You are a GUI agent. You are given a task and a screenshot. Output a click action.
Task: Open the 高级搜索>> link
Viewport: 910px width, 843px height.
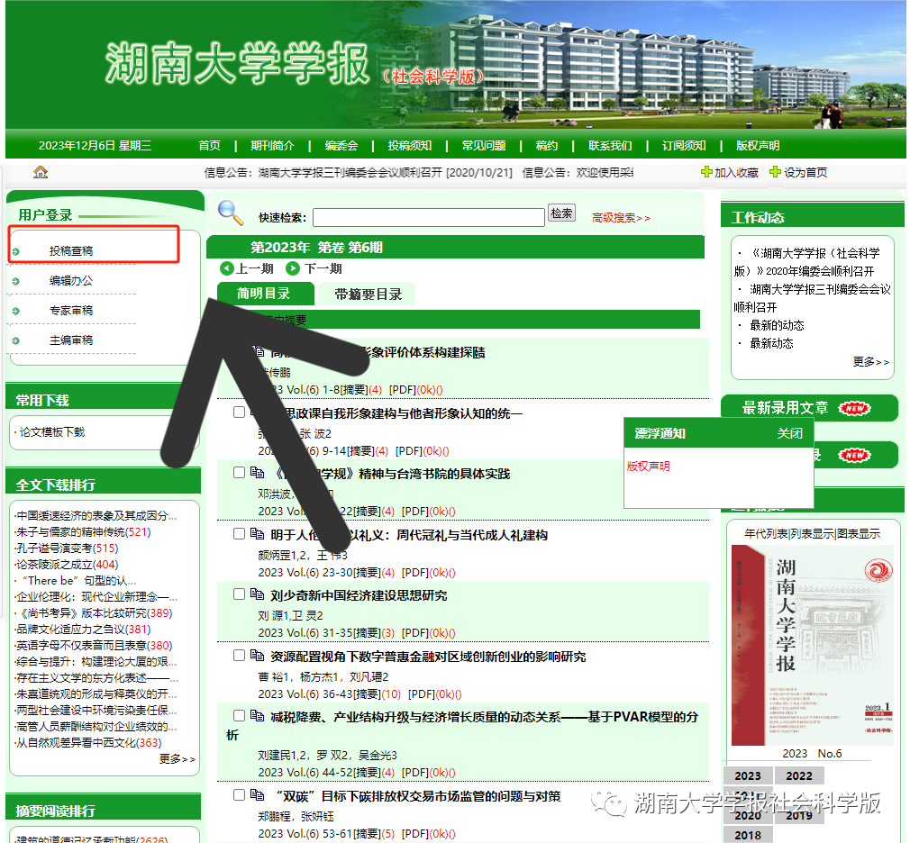point(621,218)
